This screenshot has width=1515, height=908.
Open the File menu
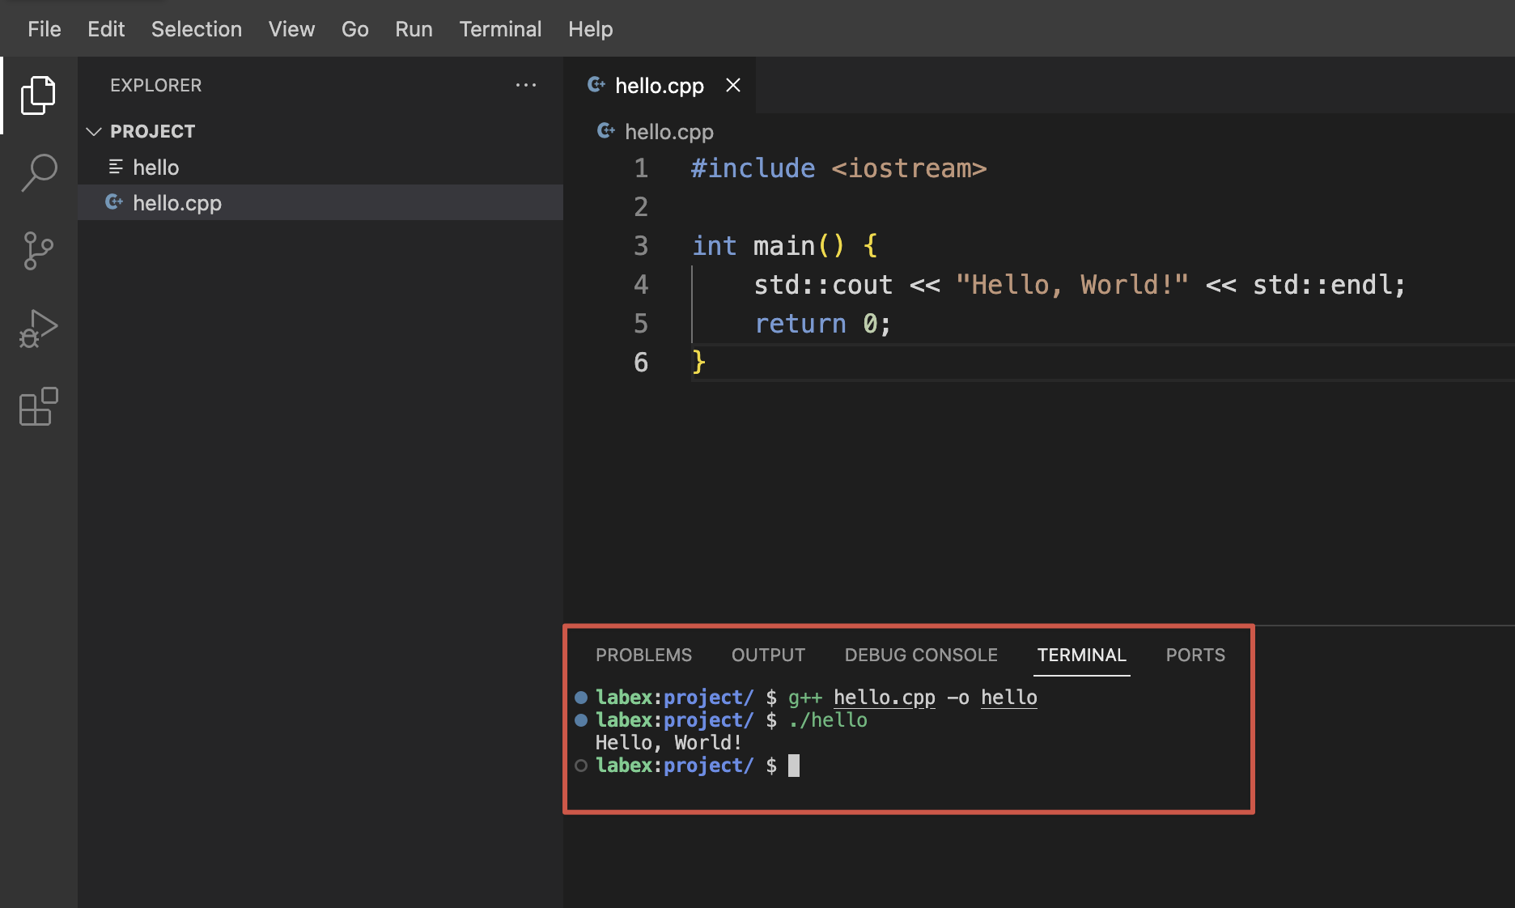(x=44, y=29)
